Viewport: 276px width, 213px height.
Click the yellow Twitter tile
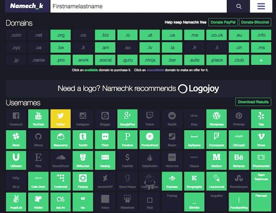pyautogui.click(x=61, y=119)
